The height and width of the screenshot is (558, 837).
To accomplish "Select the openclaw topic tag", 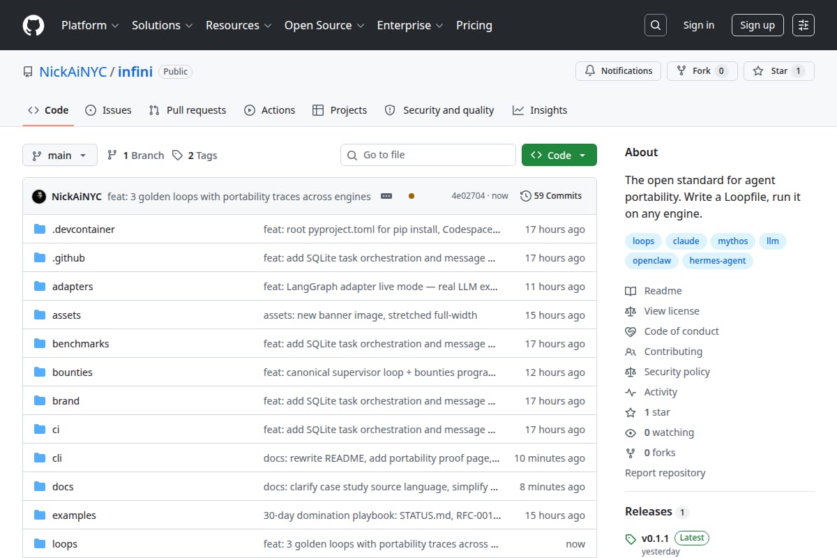I will [x=652, y=260].
